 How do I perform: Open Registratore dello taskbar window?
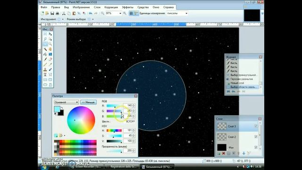click(x=122, y=167)
